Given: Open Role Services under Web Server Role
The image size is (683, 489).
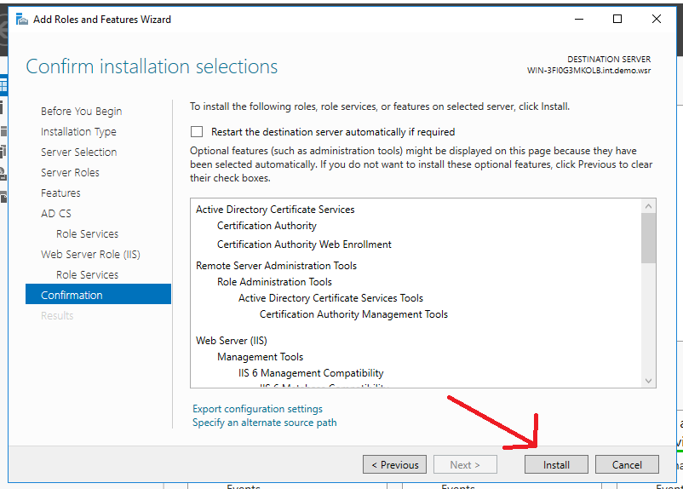Looking at the screenshot, I should pos(87,275).
